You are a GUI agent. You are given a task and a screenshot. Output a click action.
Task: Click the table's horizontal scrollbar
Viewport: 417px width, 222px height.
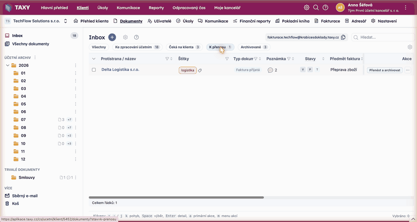point(176,197)
